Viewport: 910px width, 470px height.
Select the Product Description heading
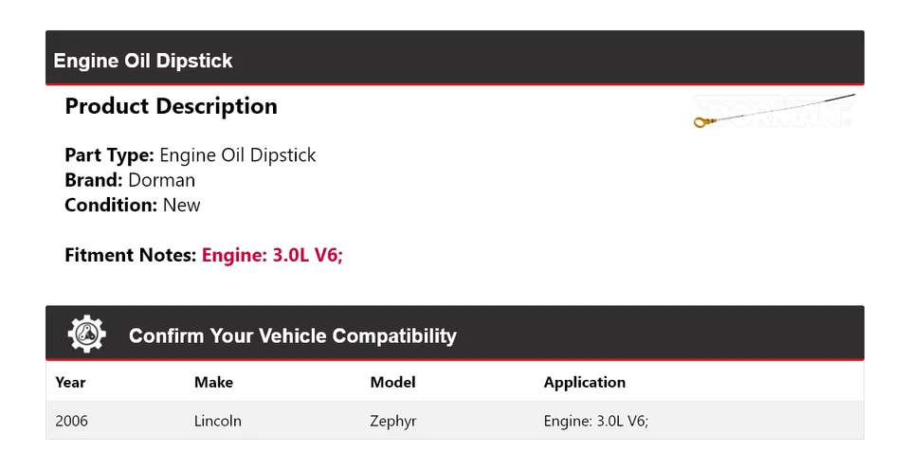(x=171, y=106)
